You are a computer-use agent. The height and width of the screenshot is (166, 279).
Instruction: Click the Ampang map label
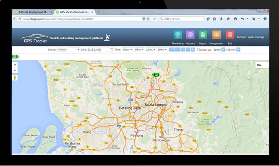pos(177,102)
